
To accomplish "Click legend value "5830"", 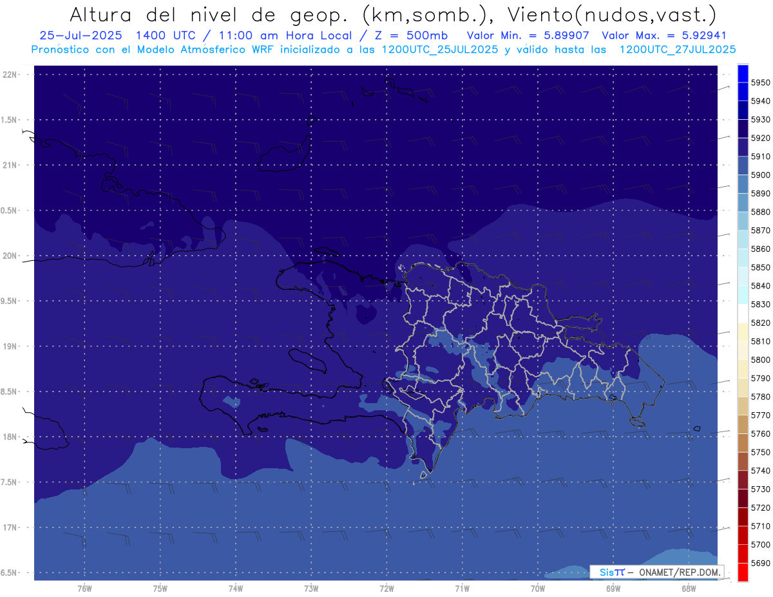I will [x=760, y=305].
